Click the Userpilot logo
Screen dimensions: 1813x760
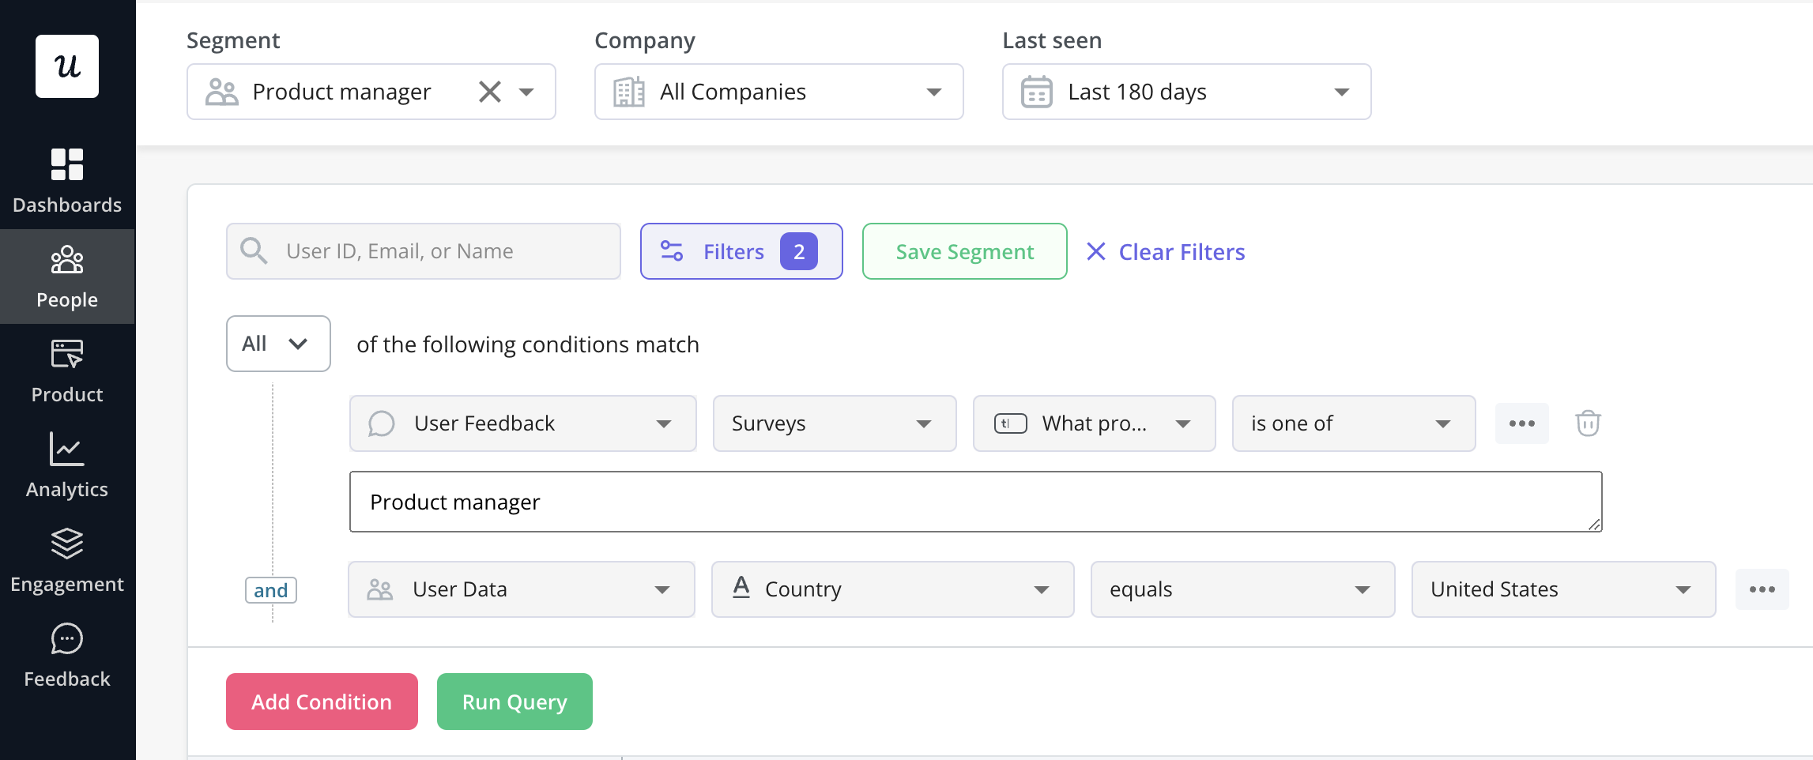pyautogui.click(x=67, y=66)
